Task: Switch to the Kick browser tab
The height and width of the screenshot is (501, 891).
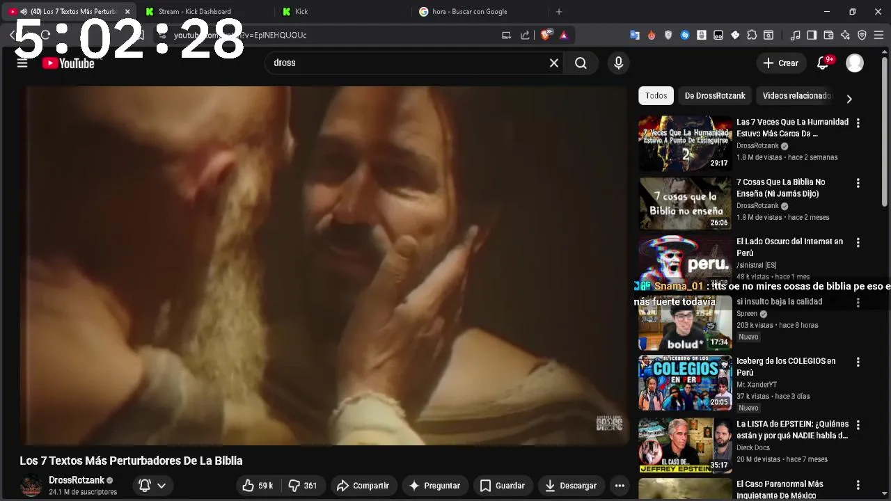Action: [x=341, y=12]
